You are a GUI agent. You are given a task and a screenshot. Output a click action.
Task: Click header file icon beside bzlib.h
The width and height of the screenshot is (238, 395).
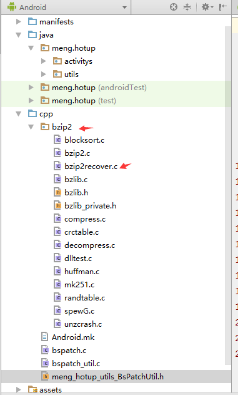(x=57, y=192)
